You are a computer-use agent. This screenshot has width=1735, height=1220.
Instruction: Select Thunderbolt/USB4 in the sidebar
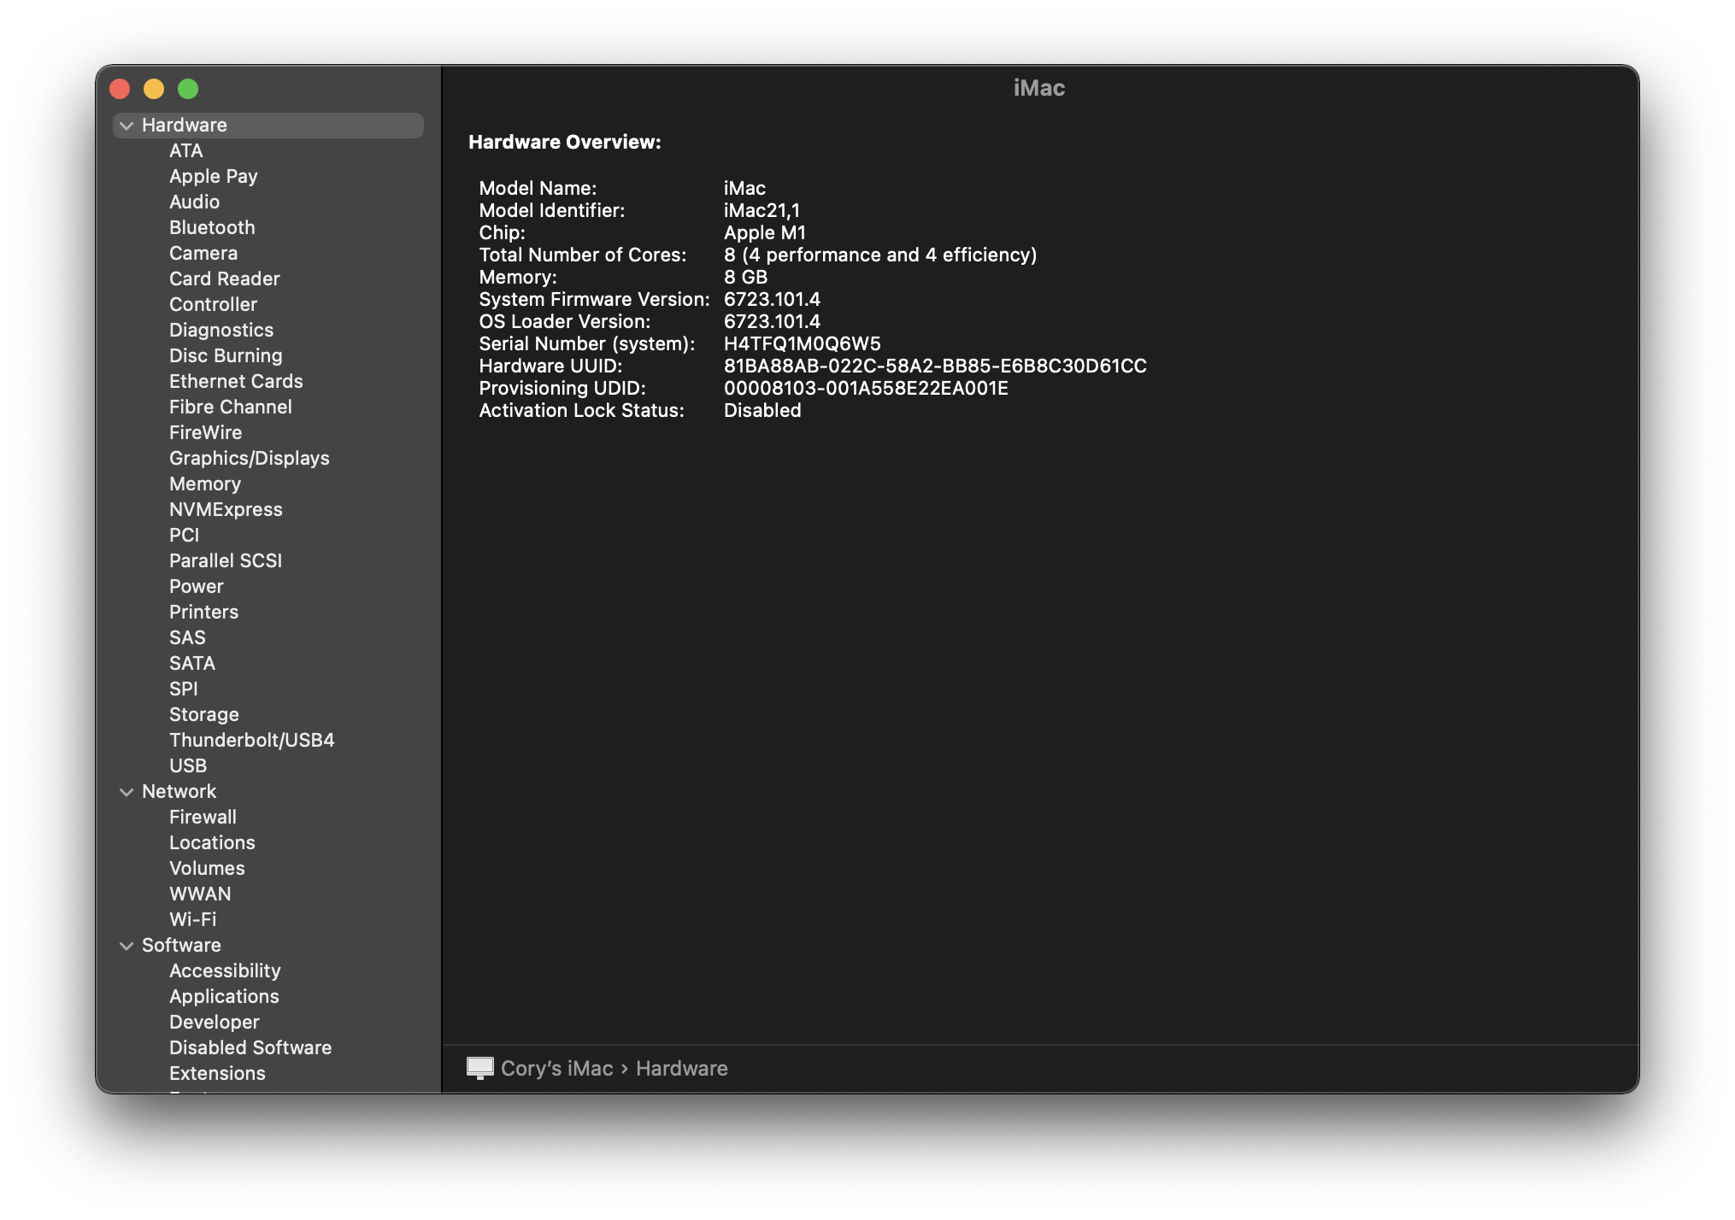251,740
